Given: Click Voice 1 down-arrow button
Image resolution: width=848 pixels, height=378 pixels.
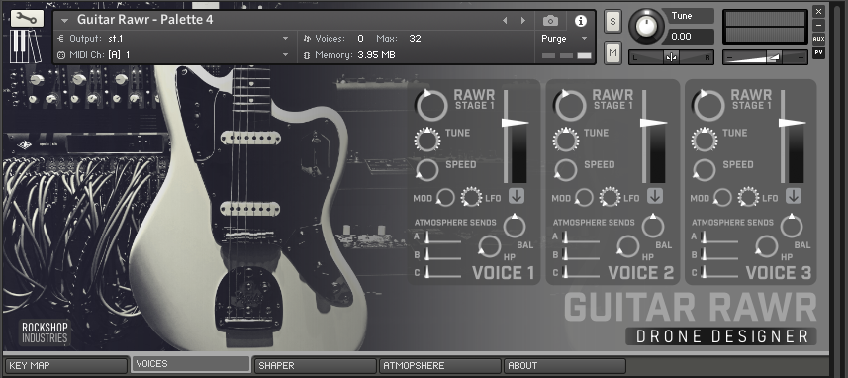Looking at the screenshot, I should [516, 196].
